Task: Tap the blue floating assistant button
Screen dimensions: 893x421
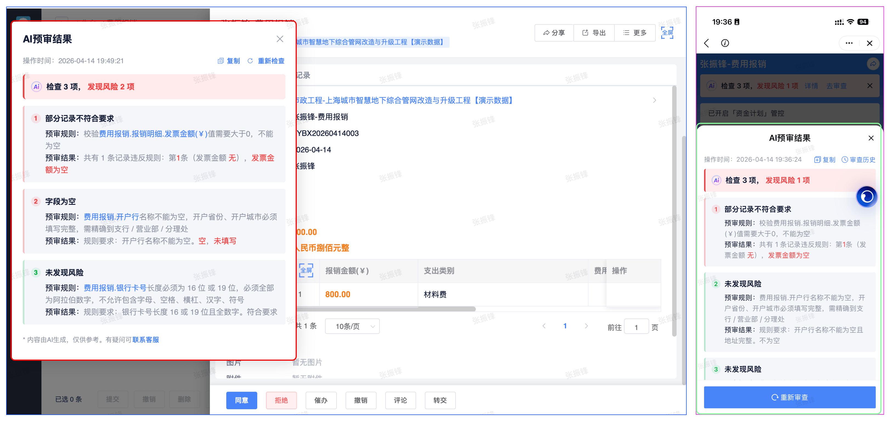Action: point(866,197)
